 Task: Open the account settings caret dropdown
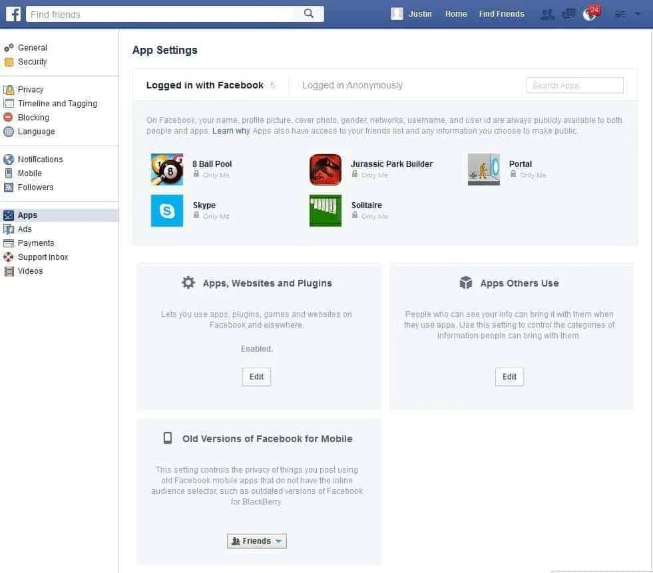tap(637, 13)
